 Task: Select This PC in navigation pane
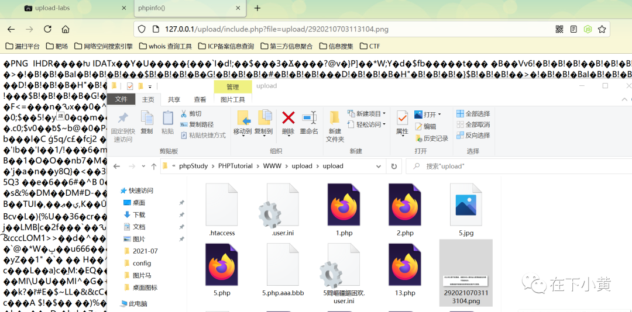pyautogui.click(x=134, y=304)
